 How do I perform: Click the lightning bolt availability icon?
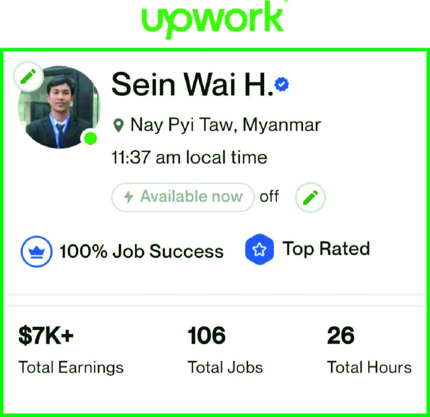[x=128, y=197]
